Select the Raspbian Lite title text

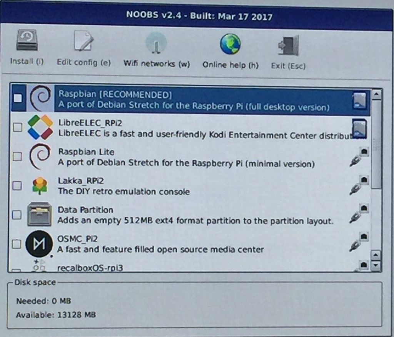pyautogui.click(x=86, y=152)
